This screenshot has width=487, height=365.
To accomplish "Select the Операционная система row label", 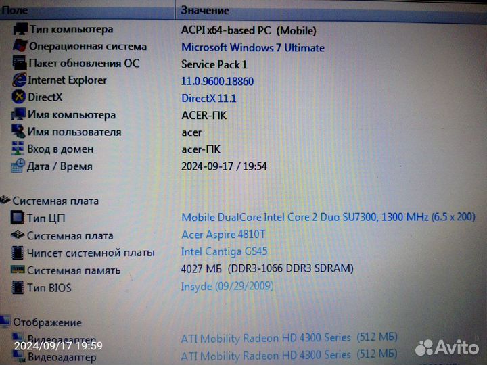I will [x=88, y=47].
